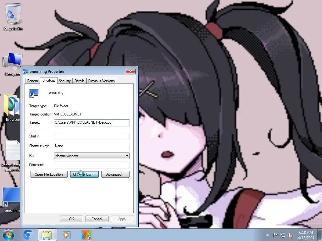The image size is (322, 241).
Task: Select the Shortcut tab
Action: point(49,80)
